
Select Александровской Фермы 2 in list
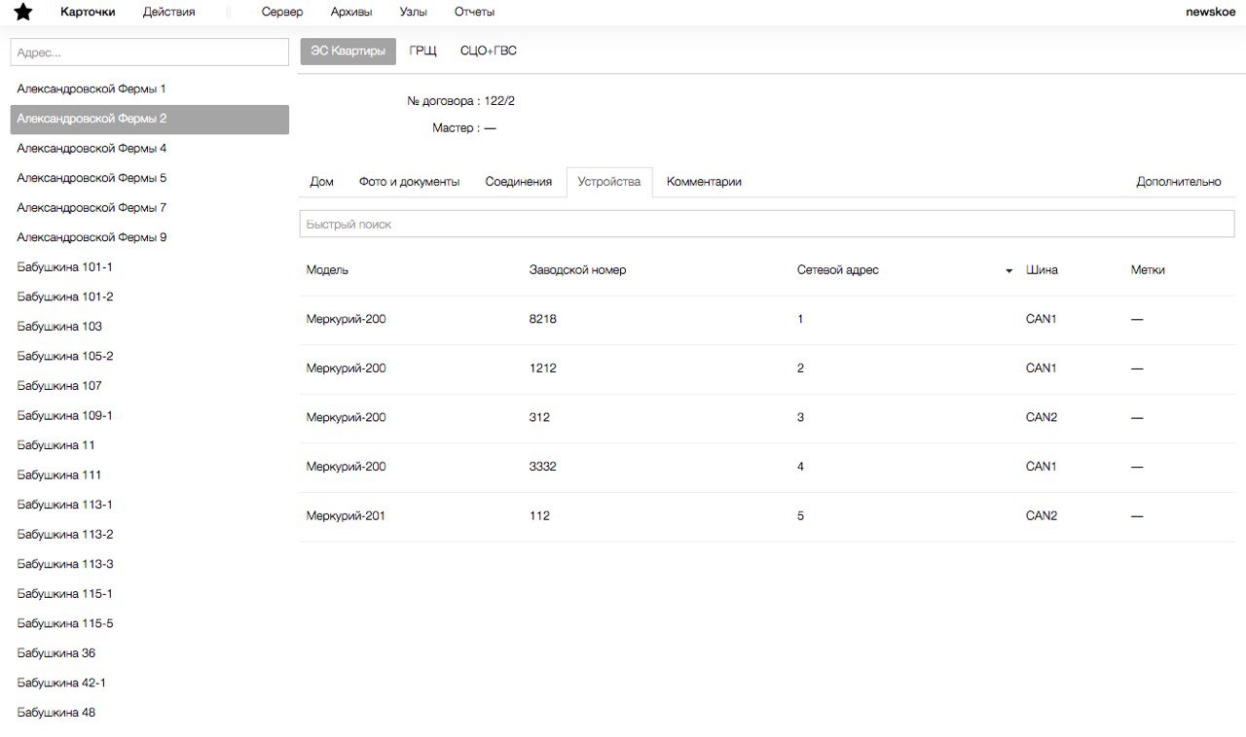(x=150, y=119)
